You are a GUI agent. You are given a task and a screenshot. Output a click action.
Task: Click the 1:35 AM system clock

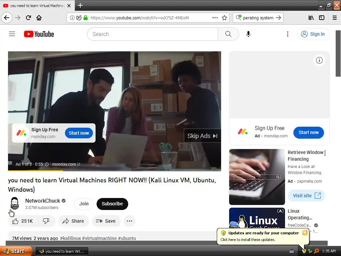coord(329,251)
